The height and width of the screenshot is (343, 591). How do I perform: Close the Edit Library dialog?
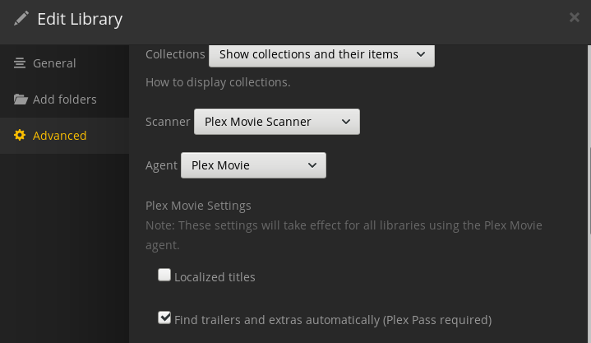pos(574,17)
